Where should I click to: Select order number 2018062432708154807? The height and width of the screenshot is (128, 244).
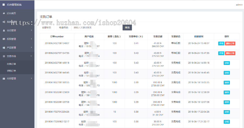[x=57, y=43]
